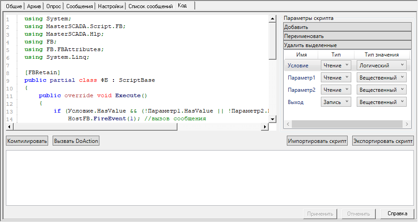Open the Справка help button
The image size is (418, 222).
coord(397,213)
